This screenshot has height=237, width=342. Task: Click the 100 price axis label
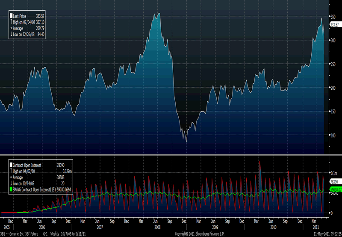tap(333, 136)
